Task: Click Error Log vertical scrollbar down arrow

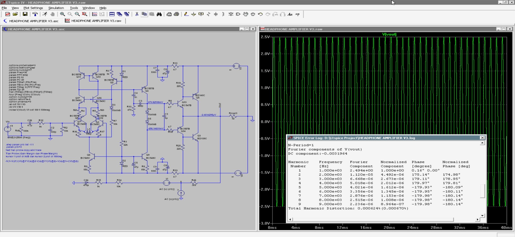Action: click(x=482, y=215)
